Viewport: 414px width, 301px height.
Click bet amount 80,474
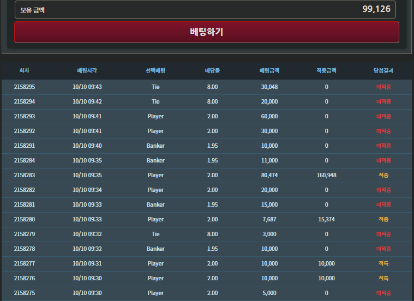[269, 176]
